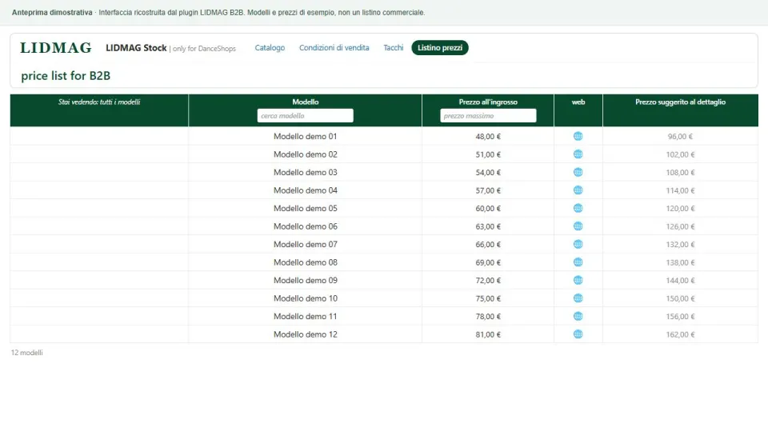
Task: Click wholesale price 54,00 €
Action: tap(488, 173)
